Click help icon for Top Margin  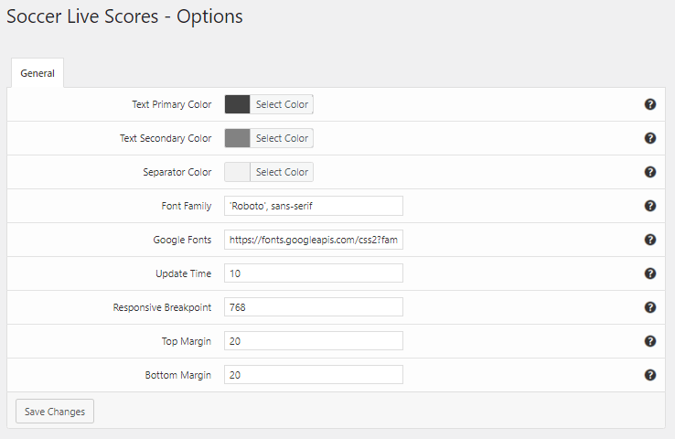pos(650,341)
